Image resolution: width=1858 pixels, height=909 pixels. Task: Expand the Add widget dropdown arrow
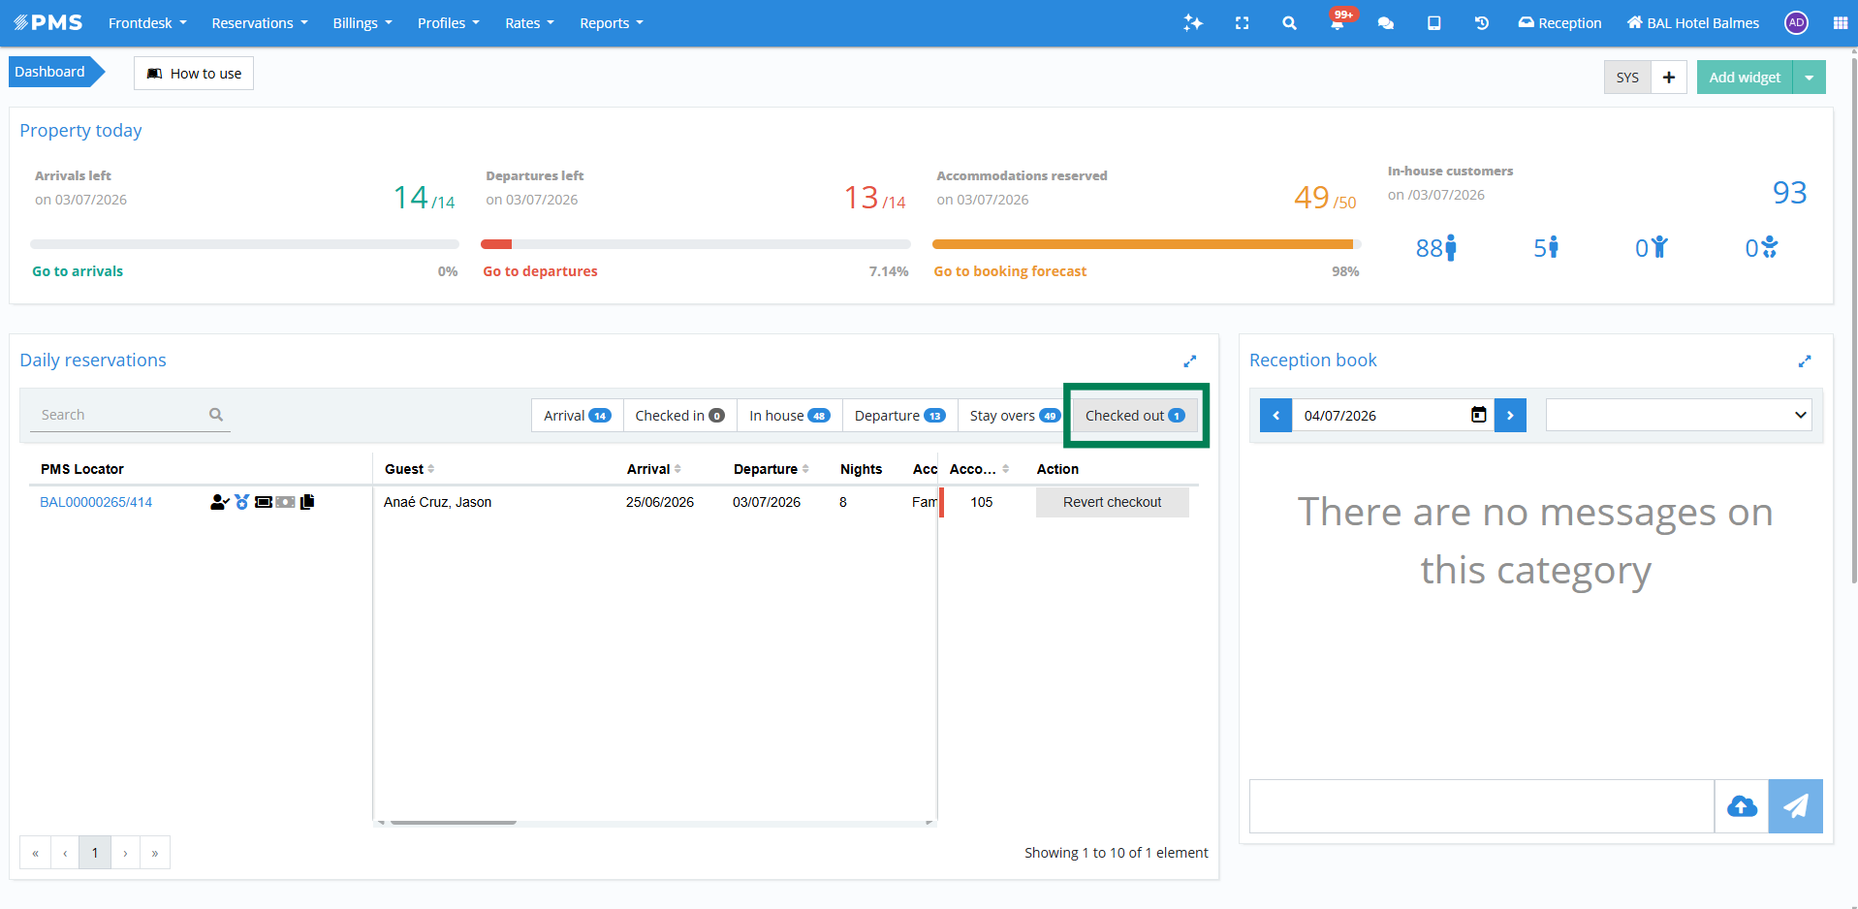[1810, 78]
